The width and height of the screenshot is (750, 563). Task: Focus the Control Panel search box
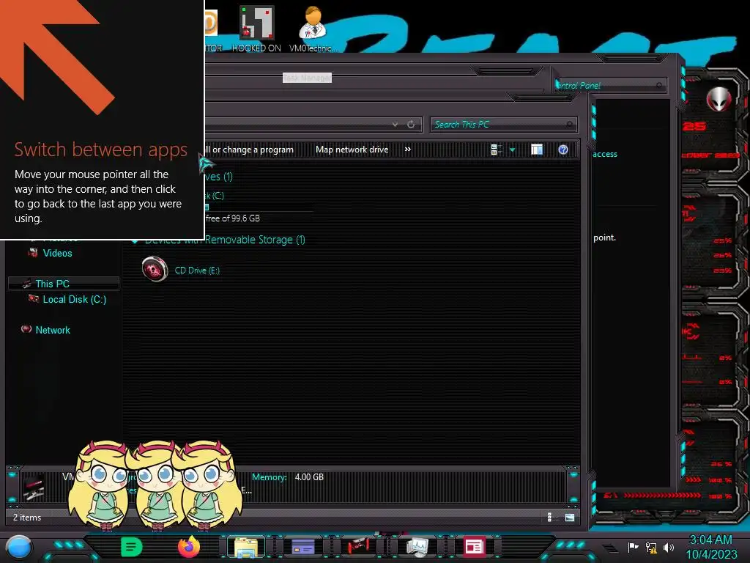coord(610,86)
